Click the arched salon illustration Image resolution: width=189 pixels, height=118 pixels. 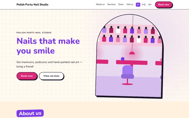(130, 56)
